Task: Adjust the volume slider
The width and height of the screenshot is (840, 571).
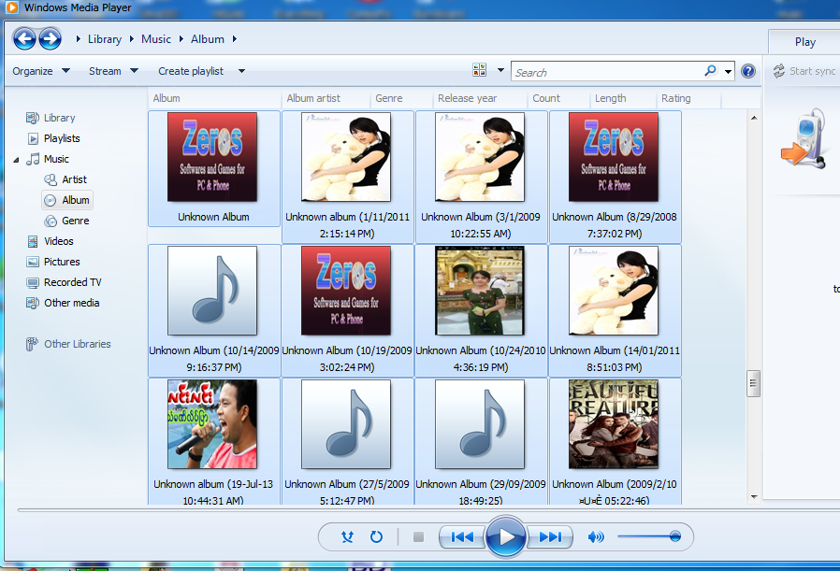Action: point(649,536)
